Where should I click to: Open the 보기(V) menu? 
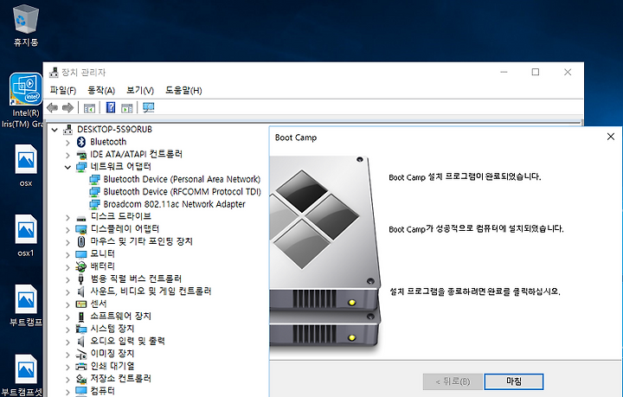click(x=140, y=91)
